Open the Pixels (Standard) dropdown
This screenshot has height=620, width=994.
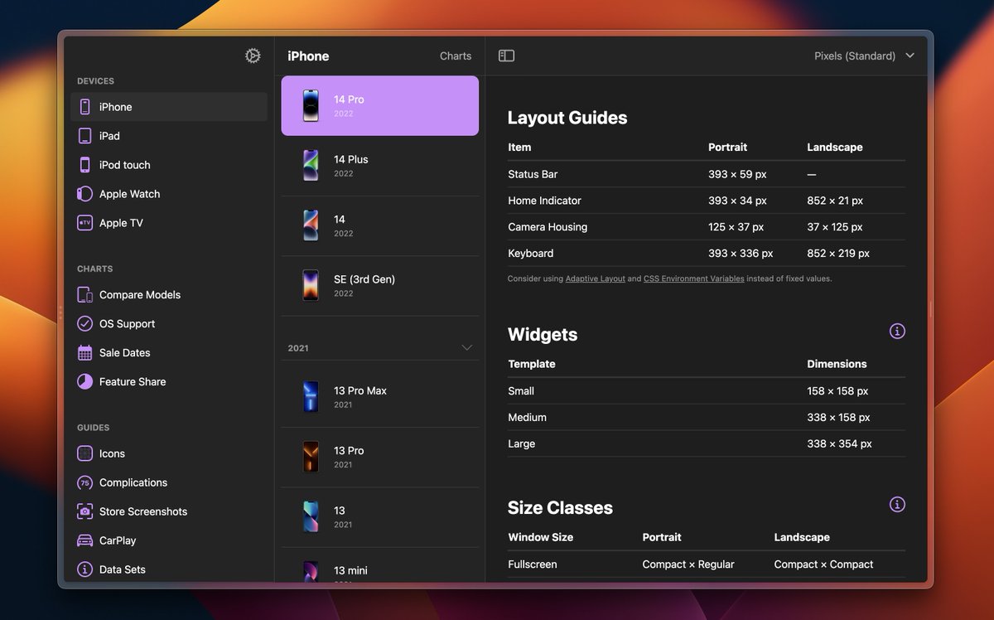pyautogui.click(x=864, y=56)
